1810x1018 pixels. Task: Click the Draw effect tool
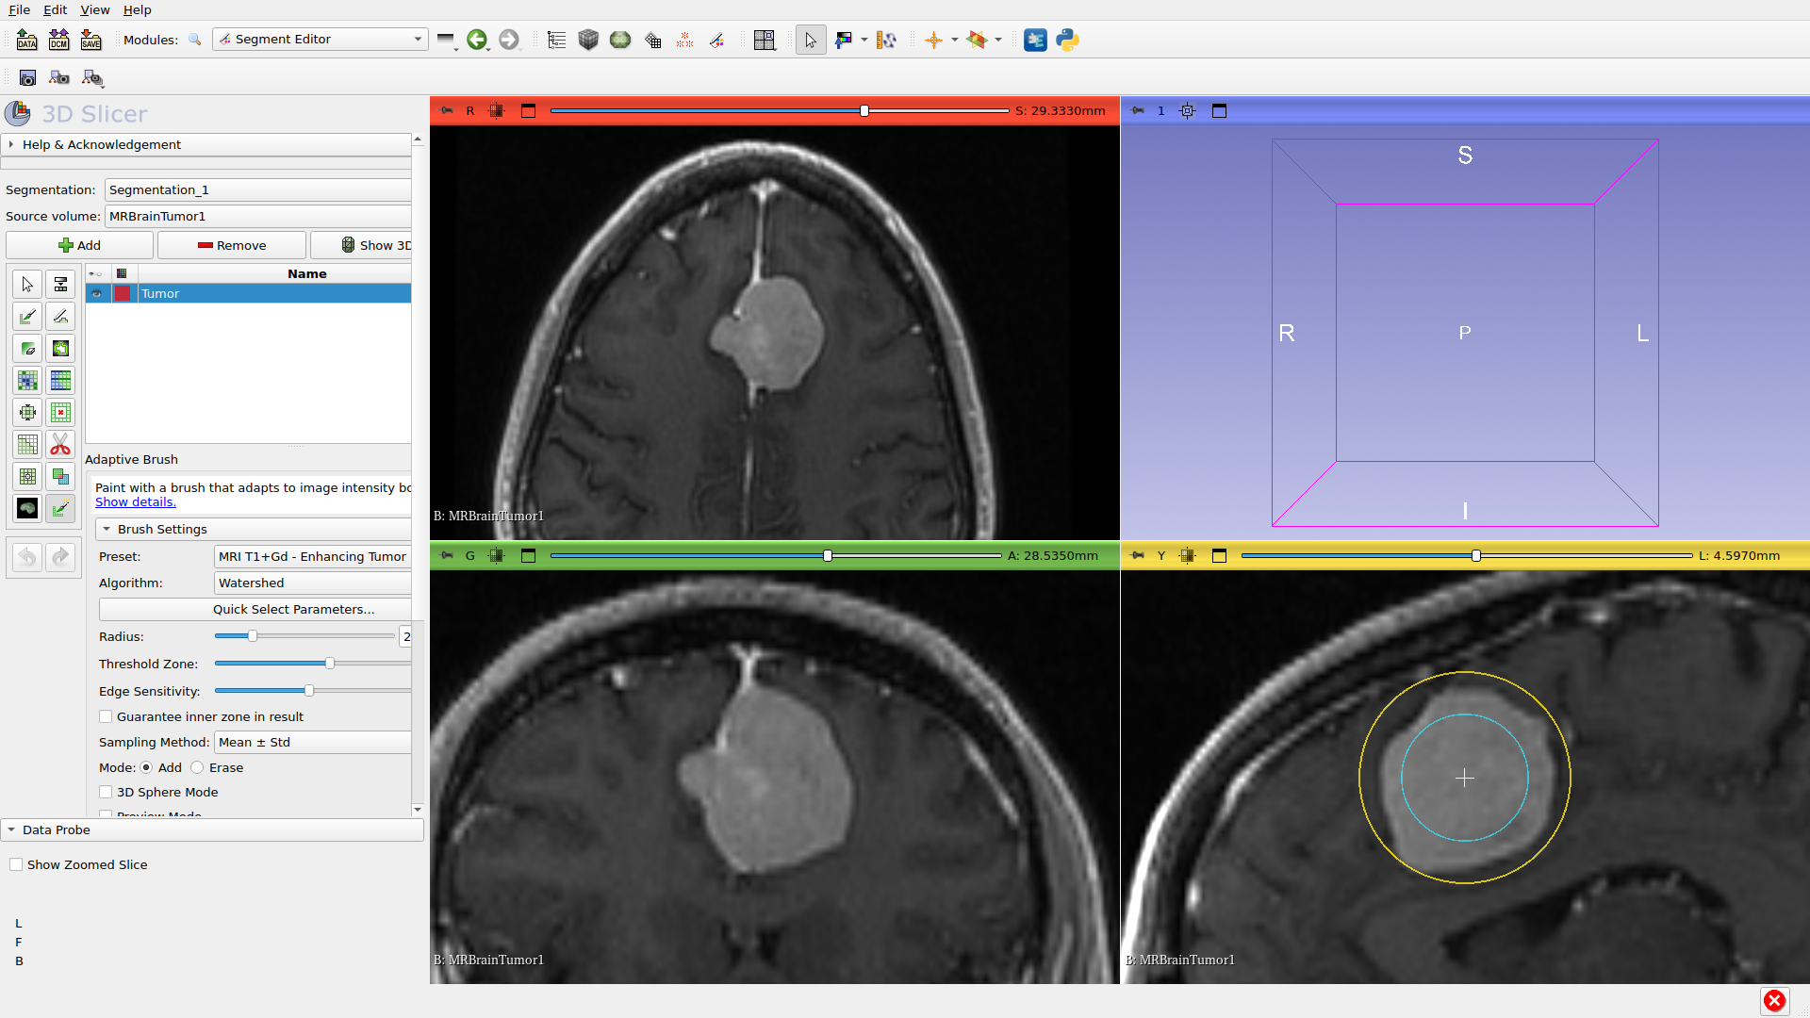click(60, 317)
